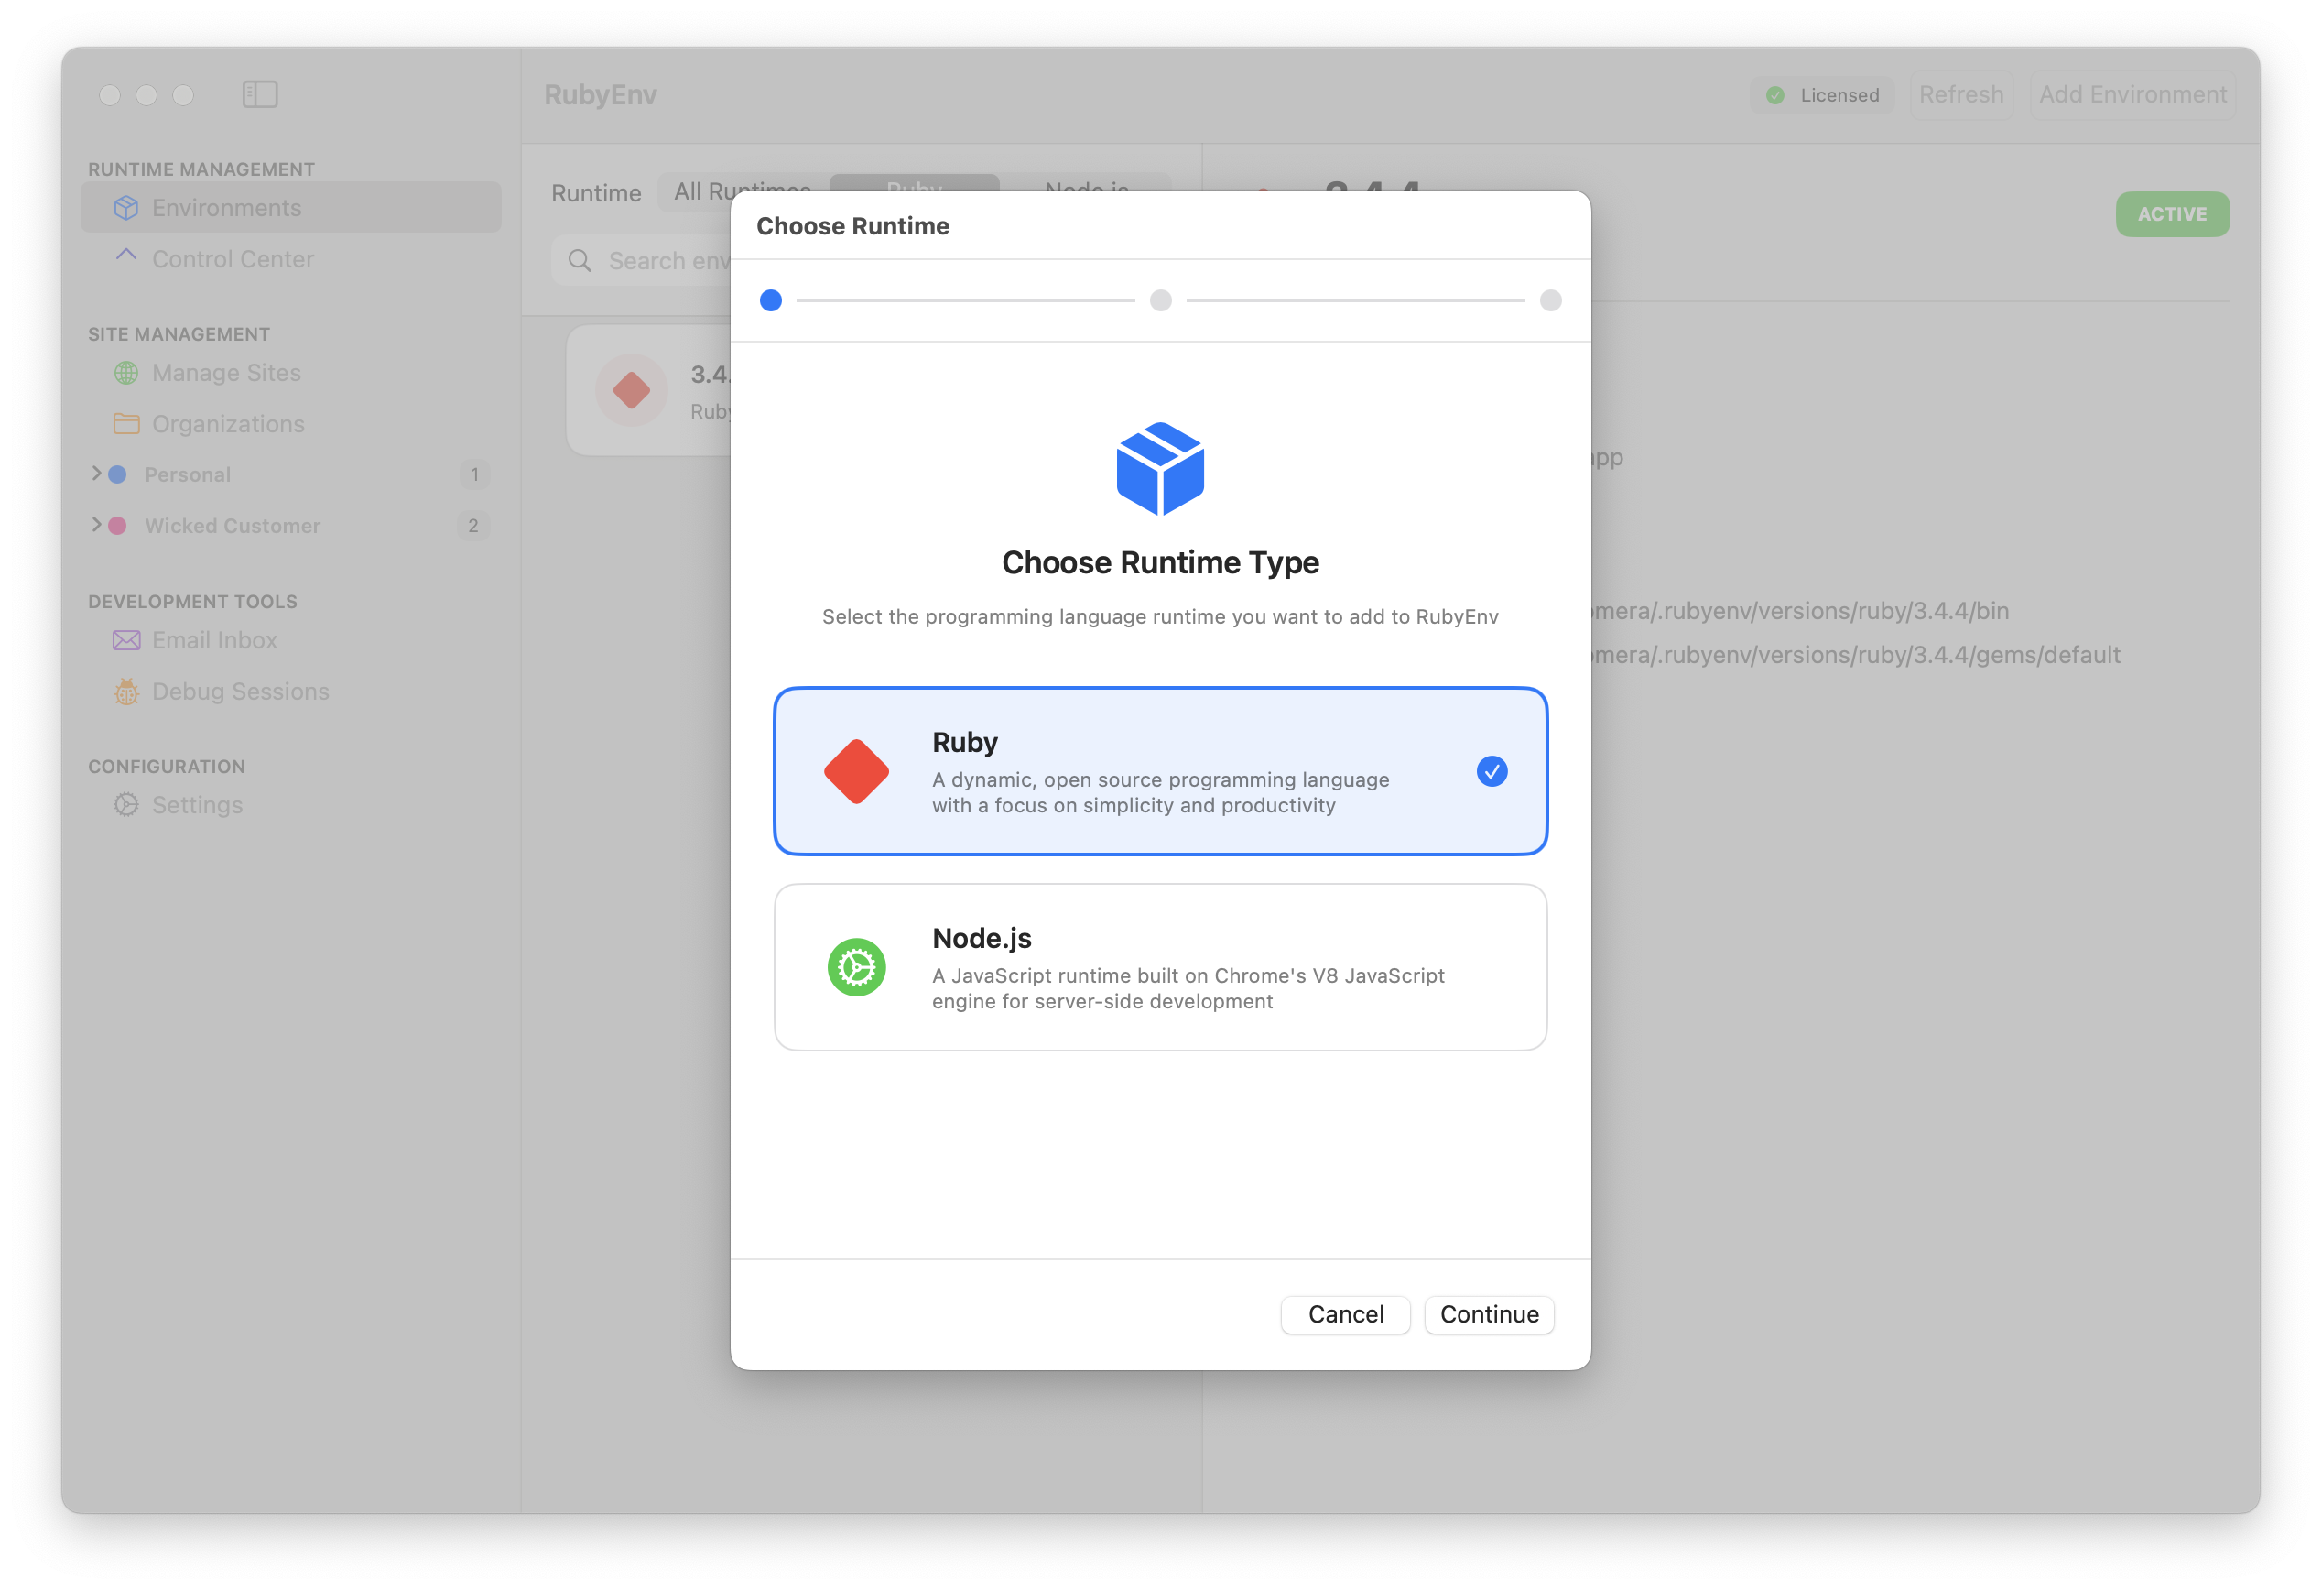Click the Manage Sites globe icon

point(125,373)
